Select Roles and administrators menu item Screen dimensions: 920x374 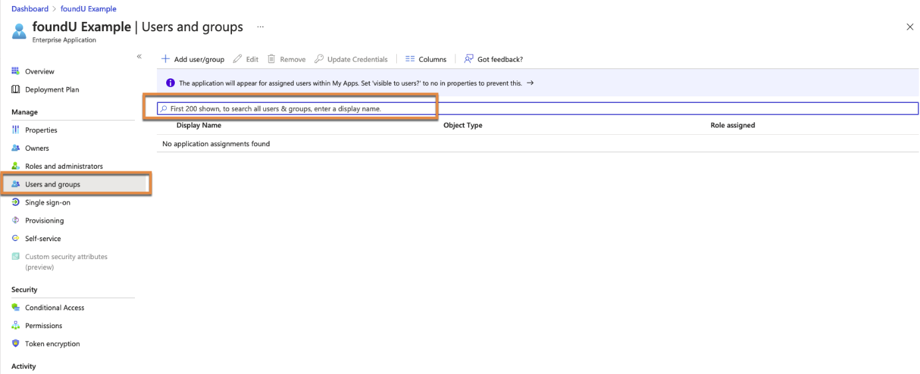(x=64, y=166)
